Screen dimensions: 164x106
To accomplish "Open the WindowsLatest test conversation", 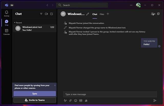I will [35, 28].
